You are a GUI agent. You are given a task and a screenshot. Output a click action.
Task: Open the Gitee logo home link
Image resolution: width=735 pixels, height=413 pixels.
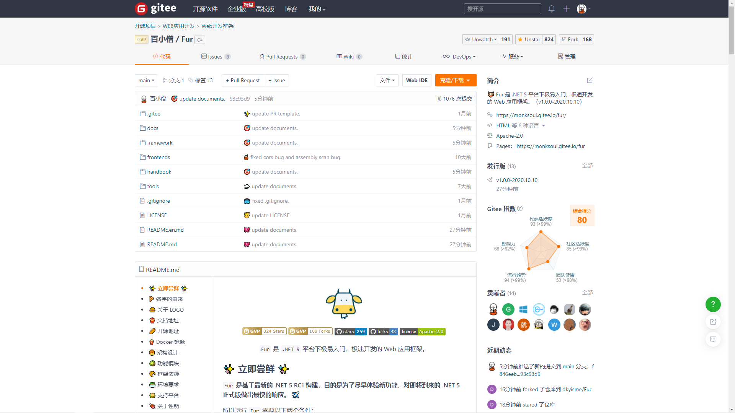pyautogui.click(x=155, y=8)
